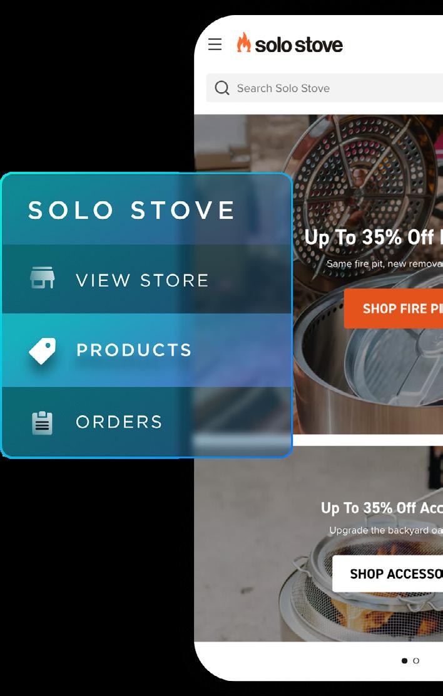The image size is (443, 696).
Task: Switch to the second carousel dot
Action: pos(416,660)
